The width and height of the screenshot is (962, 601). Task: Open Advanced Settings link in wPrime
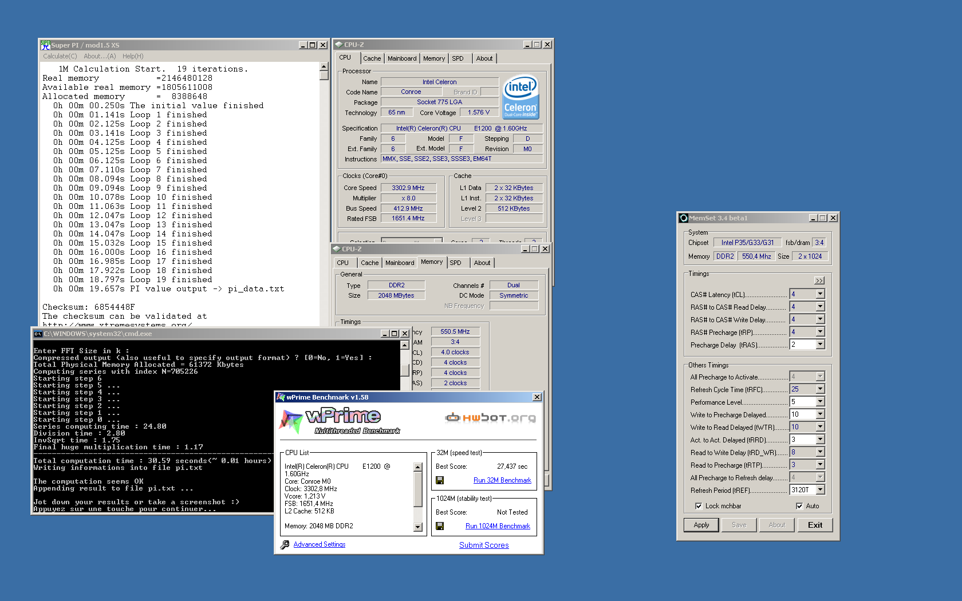[x=320, y=544]
